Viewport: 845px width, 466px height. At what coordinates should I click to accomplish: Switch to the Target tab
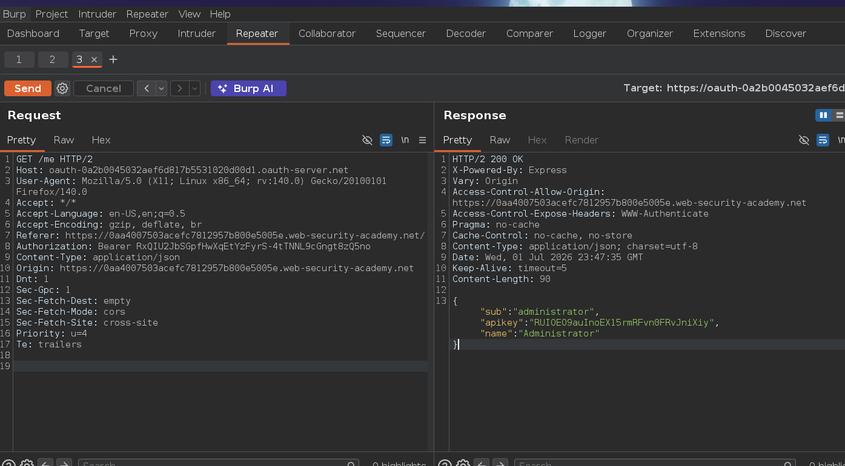94,33
